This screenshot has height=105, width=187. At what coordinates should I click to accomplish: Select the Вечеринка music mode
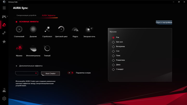pos(113,47)
